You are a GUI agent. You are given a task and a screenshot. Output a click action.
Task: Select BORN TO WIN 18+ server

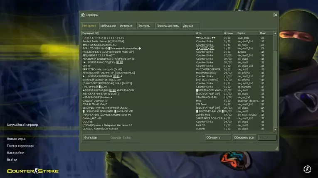[177, 49]
